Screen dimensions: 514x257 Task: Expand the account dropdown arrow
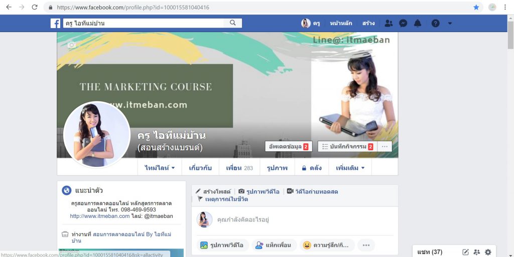450,23
